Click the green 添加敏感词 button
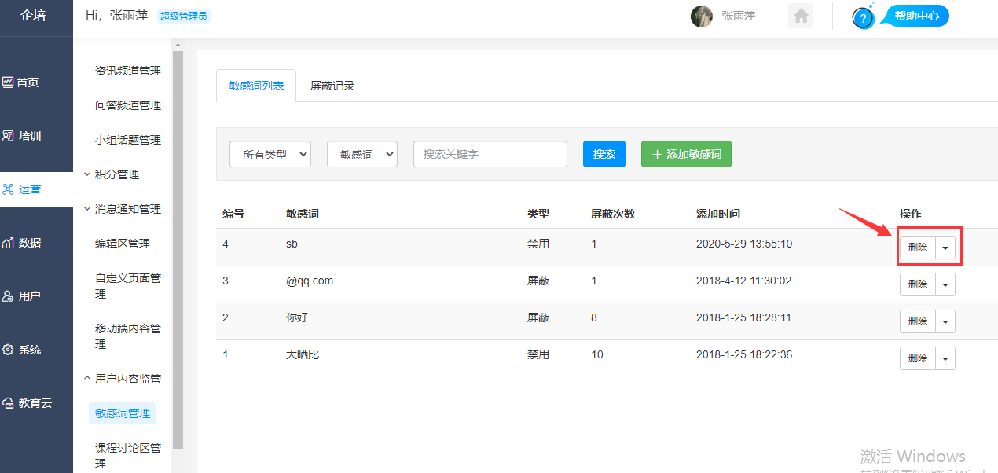The image size is (998, 473). (686, 155)
